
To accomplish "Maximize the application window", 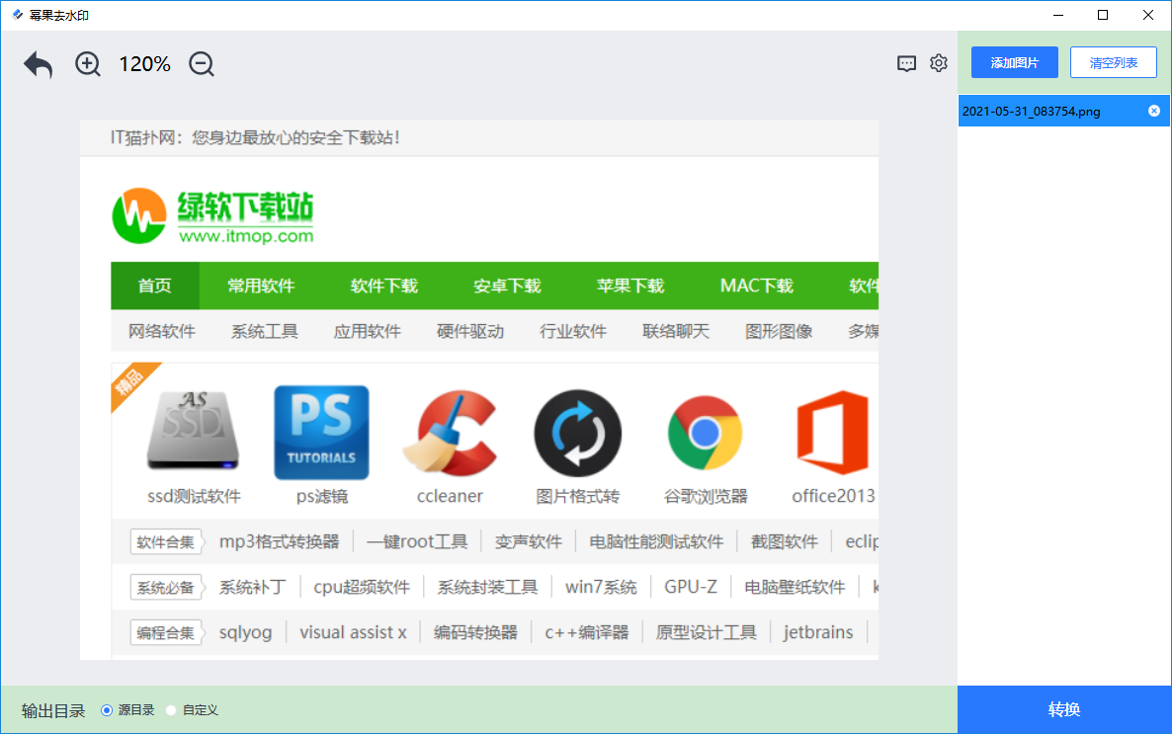I will 1103,15.
